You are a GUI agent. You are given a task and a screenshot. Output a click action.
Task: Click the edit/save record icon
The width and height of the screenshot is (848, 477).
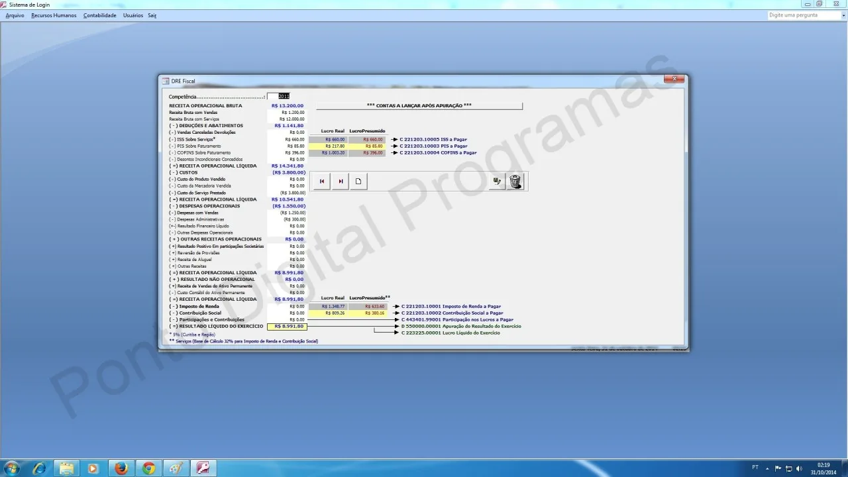click(497, 182)
